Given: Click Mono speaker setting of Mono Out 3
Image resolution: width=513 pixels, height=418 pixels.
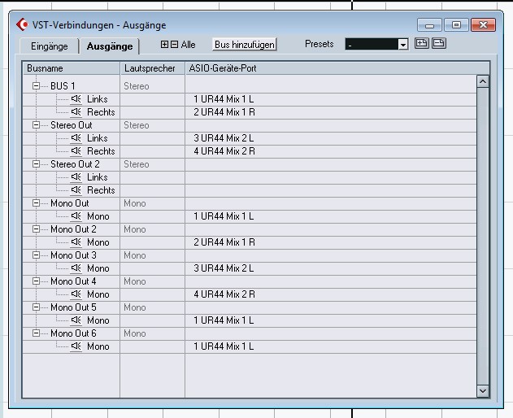Looking at the screenshot, I should [x=135, y=255].
